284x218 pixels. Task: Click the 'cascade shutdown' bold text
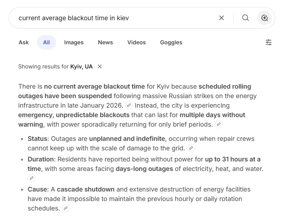pos(86,190)
